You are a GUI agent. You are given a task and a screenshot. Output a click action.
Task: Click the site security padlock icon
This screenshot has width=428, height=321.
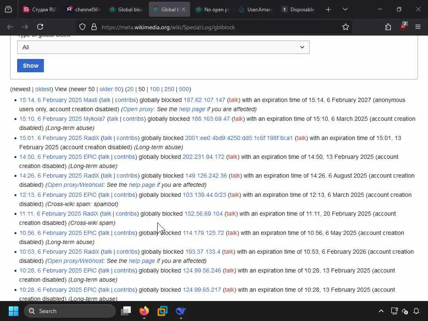click(94, 27)
